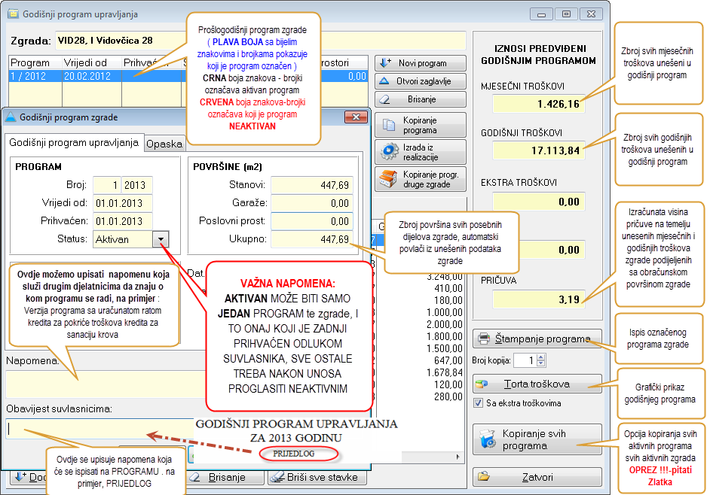Click the horizontal scrollbar right arrow
Viewport: 713px width, 495px height.
pyautogui.click(x=457, y=457)
